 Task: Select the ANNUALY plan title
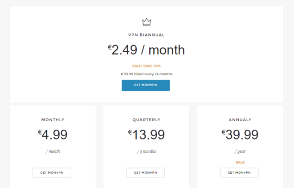240,120
